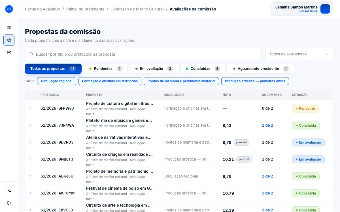This screenshot has height=212, width=340.
Task: Go to Comissão de Mérito Cultural breadcrumb
Action: coord(137,9)
